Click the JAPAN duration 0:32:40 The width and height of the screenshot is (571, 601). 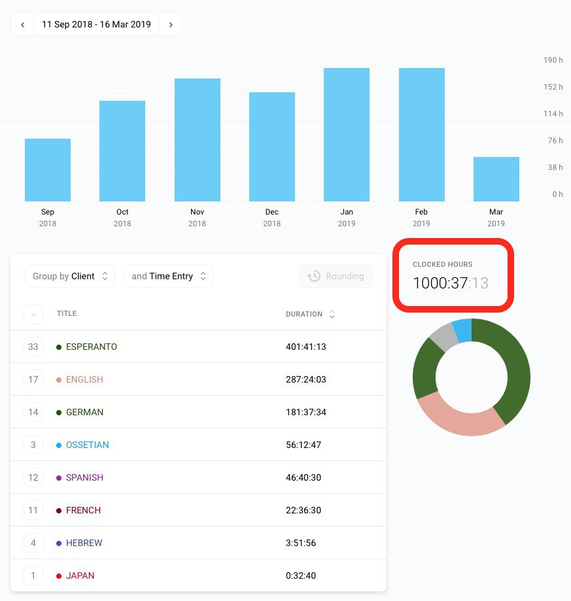[x=301, y=575]
